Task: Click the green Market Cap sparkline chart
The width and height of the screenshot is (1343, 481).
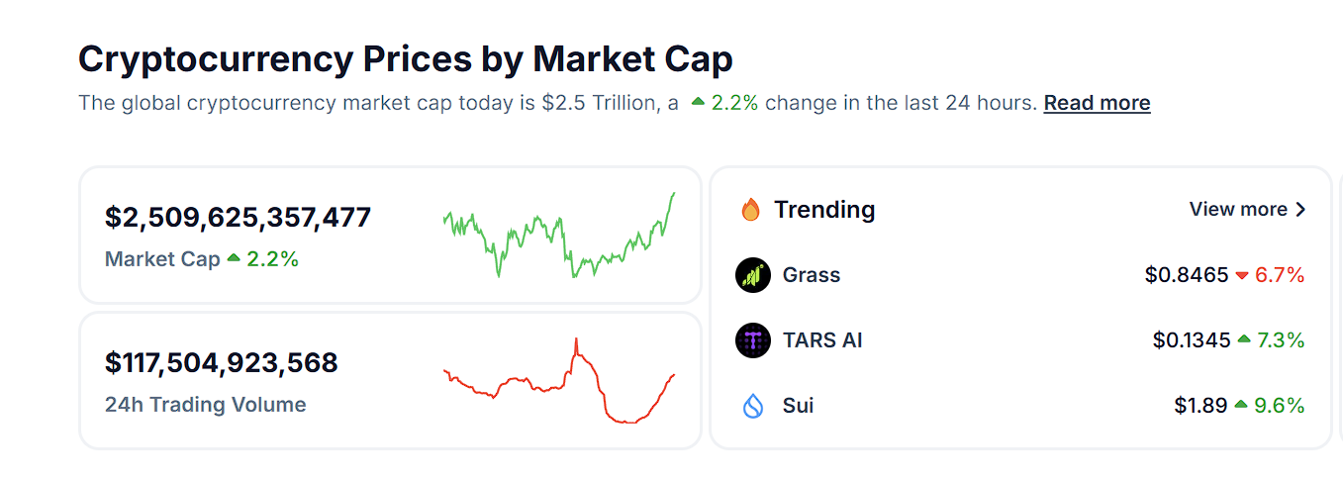Action: [x=559, y=236]
